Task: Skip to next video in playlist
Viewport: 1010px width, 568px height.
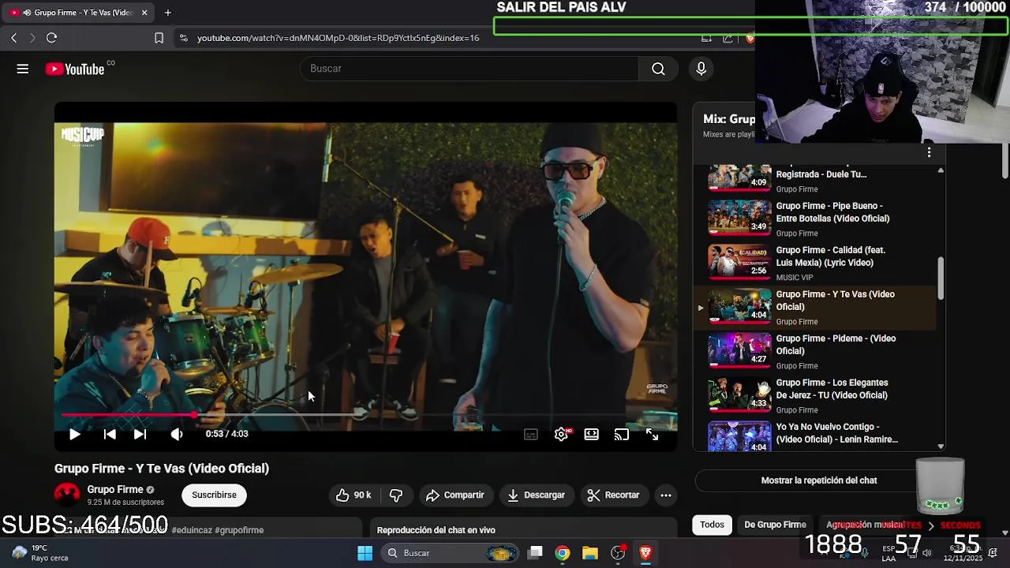Action: pos(140,434)
